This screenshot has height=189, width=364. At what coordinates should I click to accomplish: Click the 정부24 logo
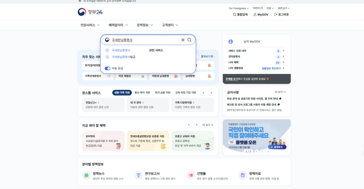(x=90, y=12)
